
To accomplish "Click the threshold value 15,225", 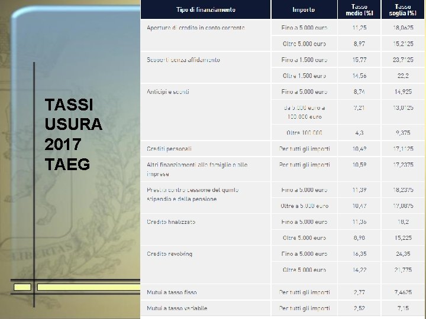I will 403,238.
